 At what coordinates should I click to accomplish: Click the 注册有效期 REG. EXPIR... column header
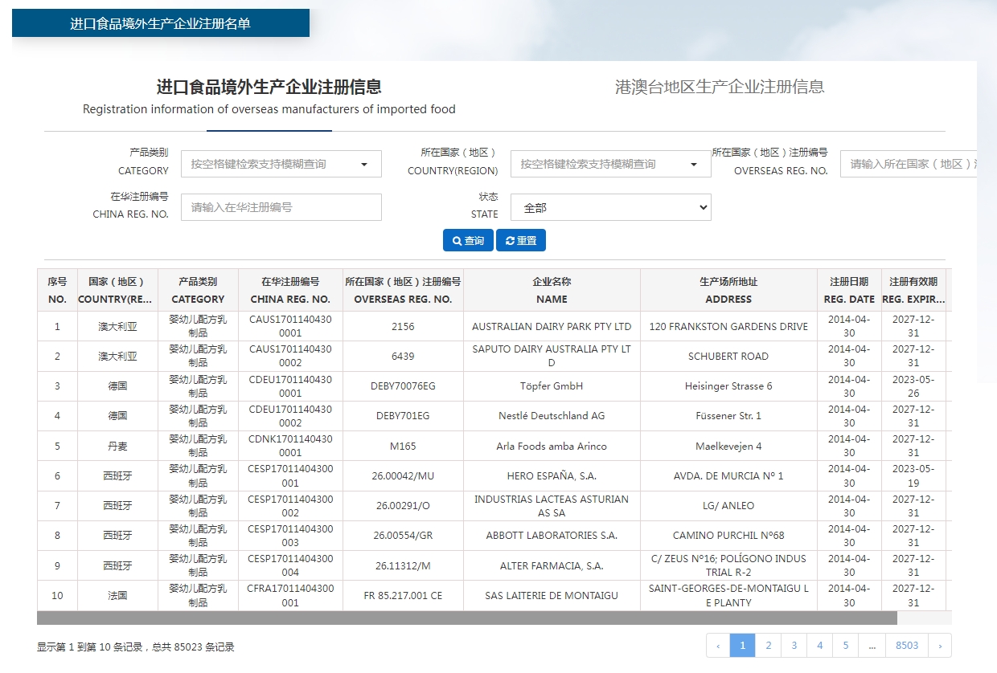pyautogui.click(x=913, y=291)
